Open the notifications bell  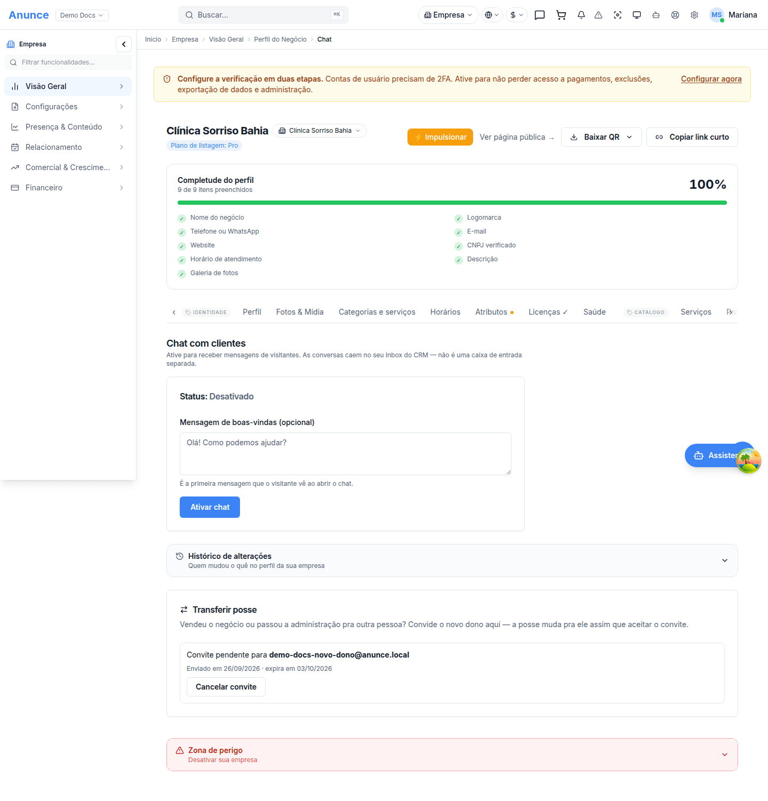click(x=581, y=15)
